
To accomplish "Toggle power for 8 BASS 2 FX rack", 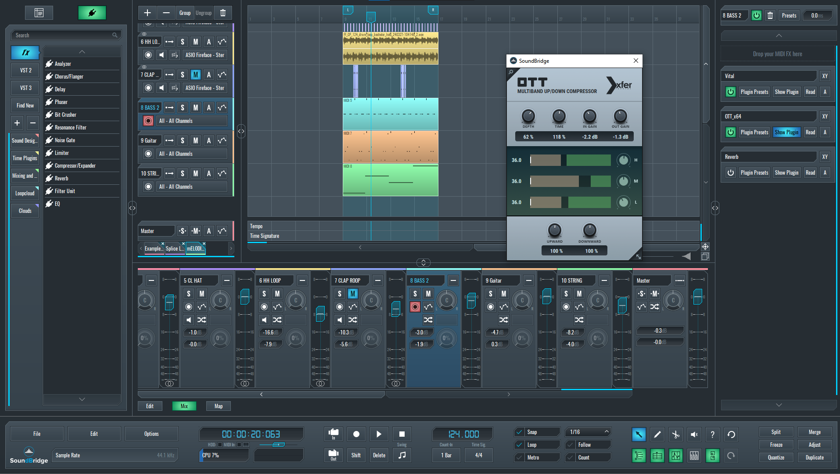I will pyautogui.click(x=757, y=15).
